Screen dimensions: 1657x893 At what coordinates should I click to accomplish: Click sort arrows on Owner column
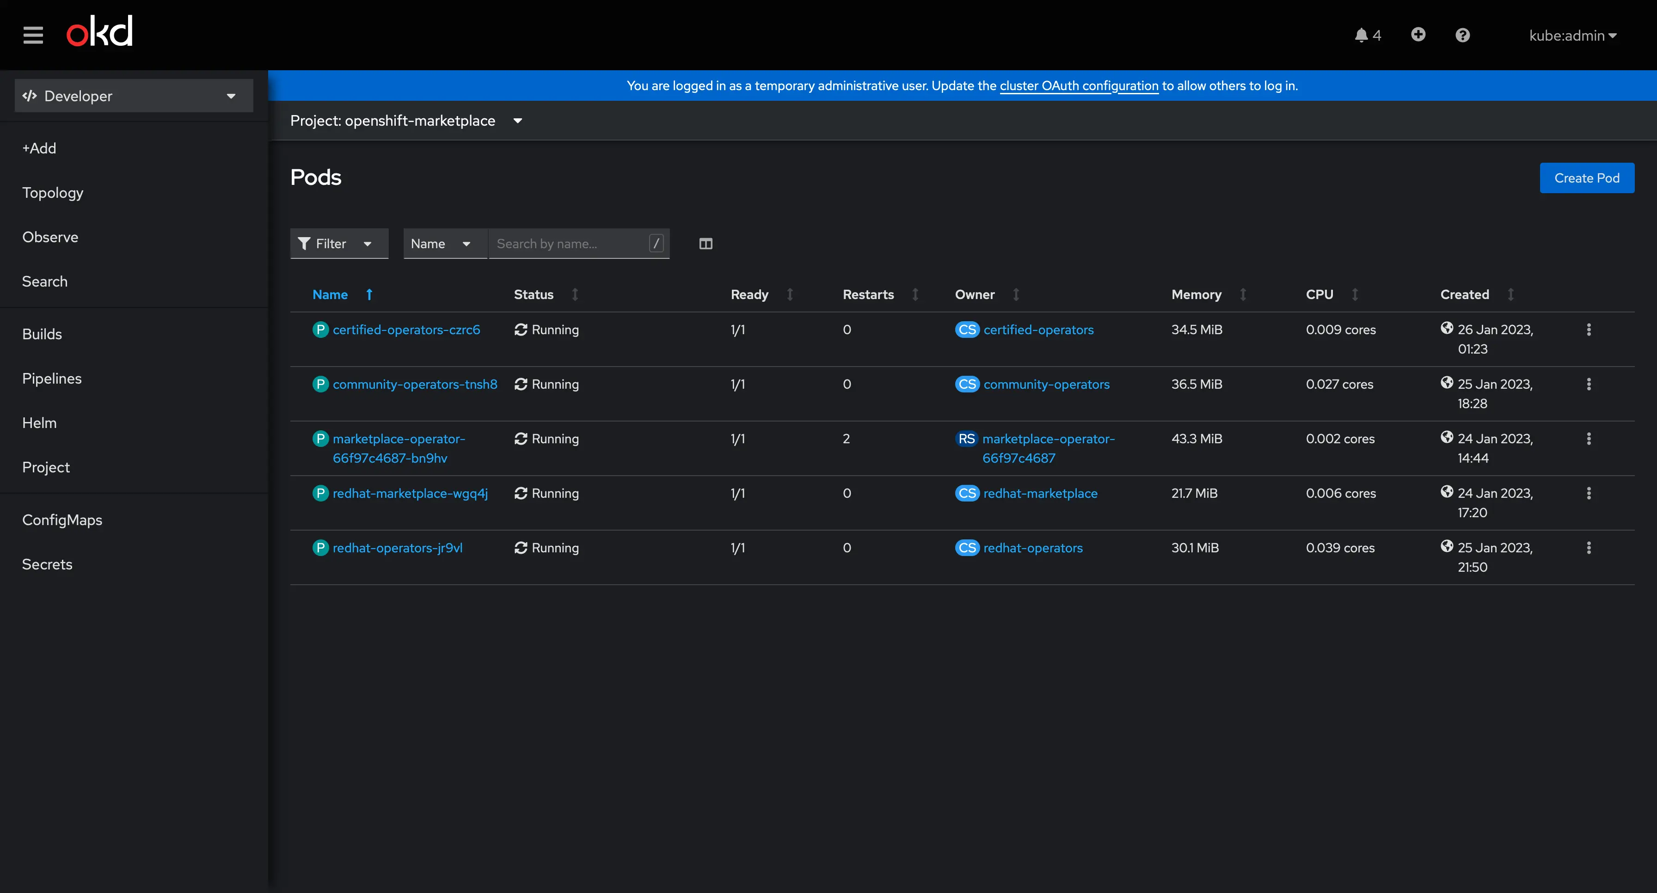click(1016, 294)
